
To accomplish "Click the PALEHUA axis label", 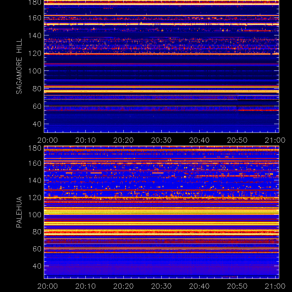I will click(x=19, y=212).
